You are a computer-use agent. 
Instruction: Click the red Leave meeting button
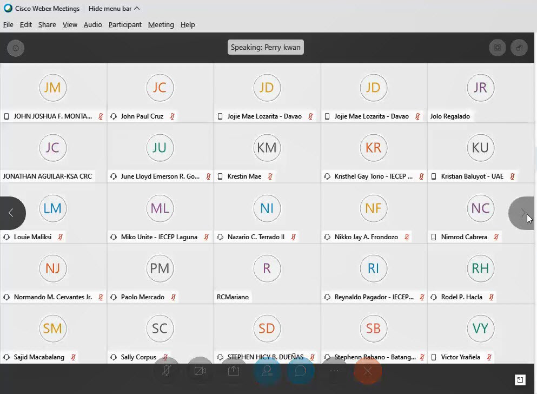[x=368, y=371]
